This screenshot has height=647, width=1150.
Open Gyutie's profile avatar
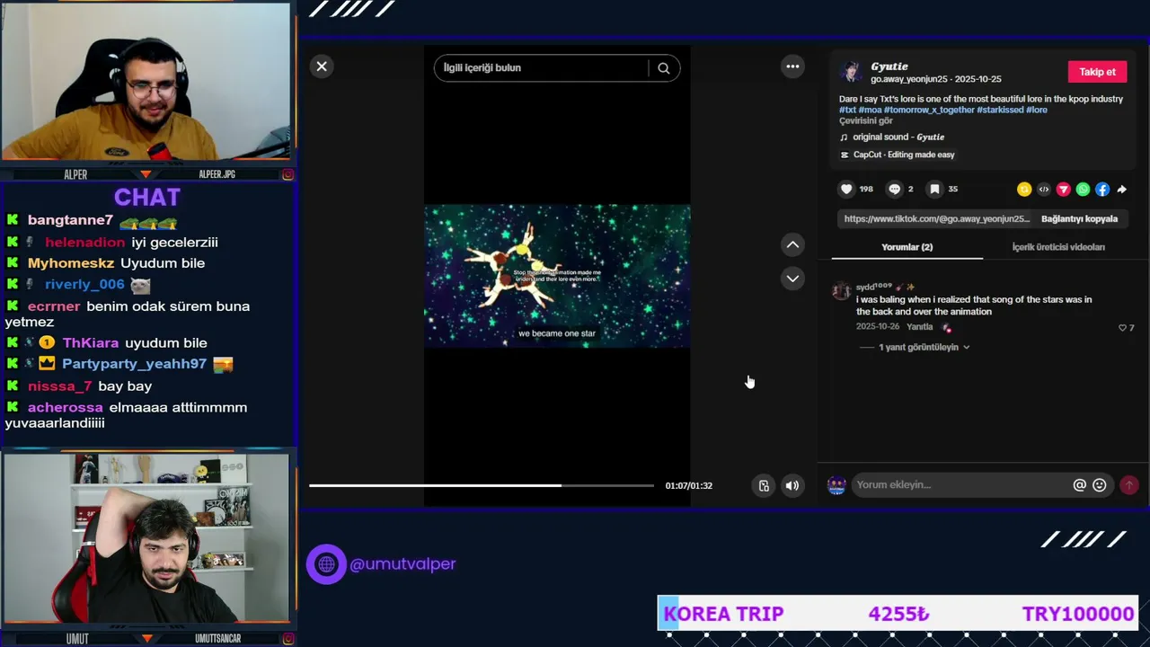click(851, 72)
